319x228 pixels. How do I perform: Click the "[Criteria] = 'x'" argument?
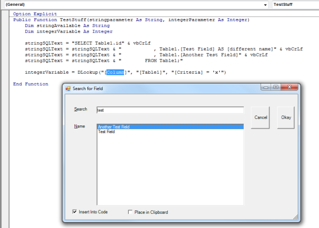tap(197, 72)
